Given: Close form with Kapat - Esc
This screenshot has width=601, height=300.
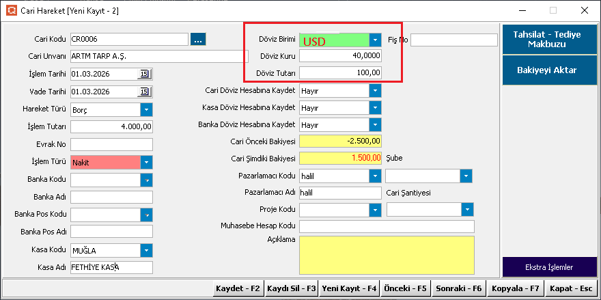Looking at the screenshot, I should [571, 288].
